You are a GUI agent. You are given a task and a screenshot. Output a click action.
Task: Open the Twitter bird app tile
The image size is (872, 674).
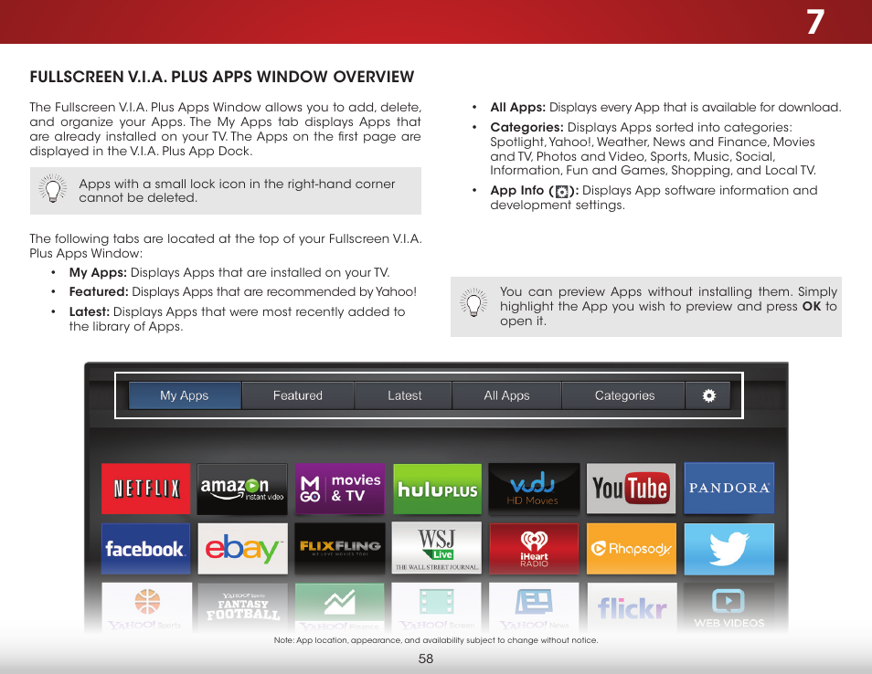click(x=729, y=548)
